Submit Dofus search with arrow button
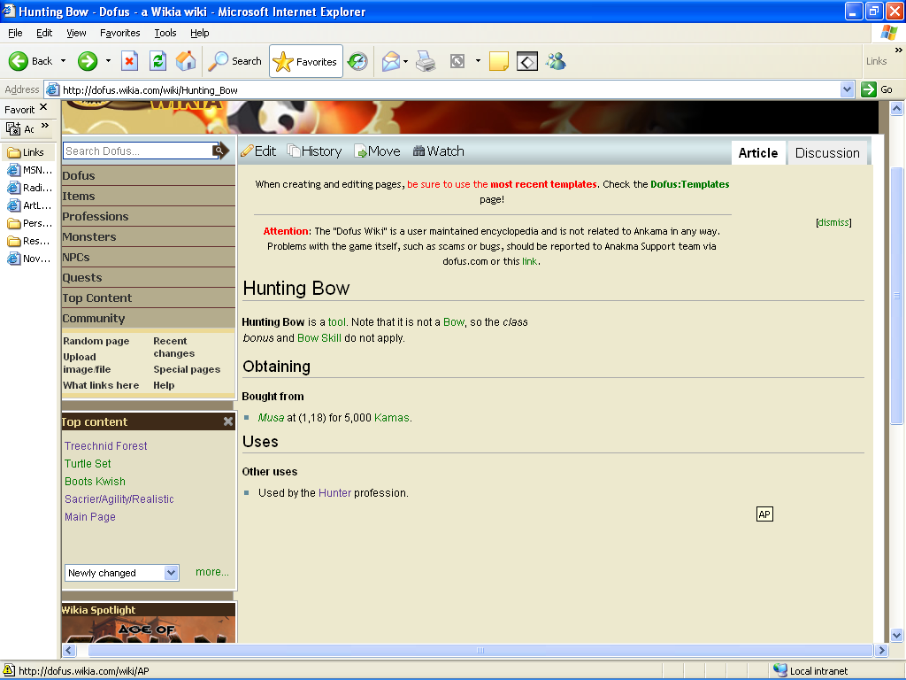The height and width of the screenshot is (680, 906). tap(220, 151)
